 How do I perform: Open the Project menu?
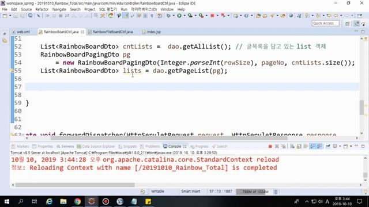point(90,9)
